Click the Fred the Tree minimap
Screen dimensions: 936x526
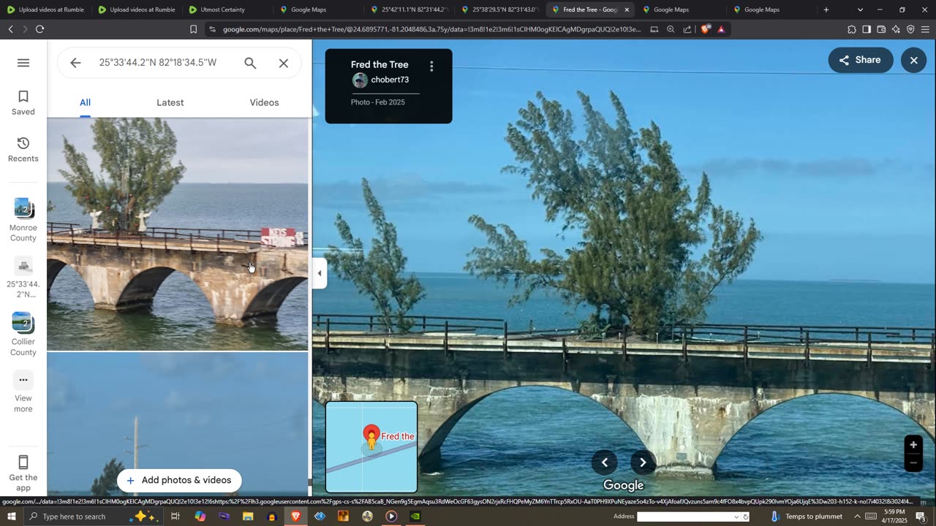click(371, 447)
